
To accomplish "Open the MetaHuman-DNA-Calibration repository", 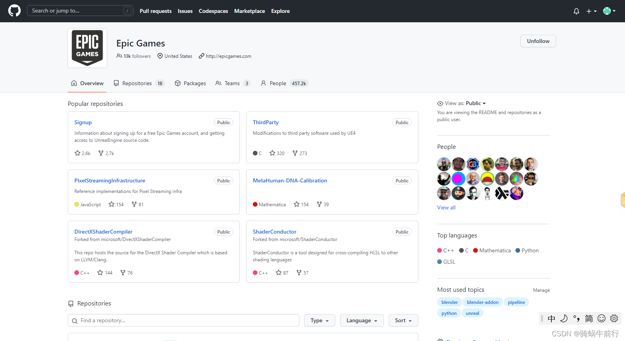I will pyautogui.click(x=290, y=180).
